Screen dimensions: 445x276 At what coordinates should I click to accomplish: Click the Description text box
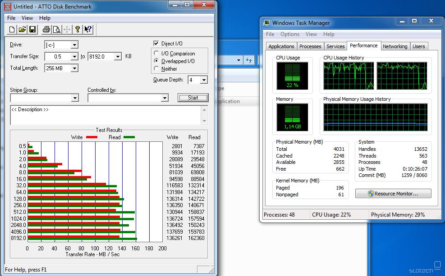(106, 115)
